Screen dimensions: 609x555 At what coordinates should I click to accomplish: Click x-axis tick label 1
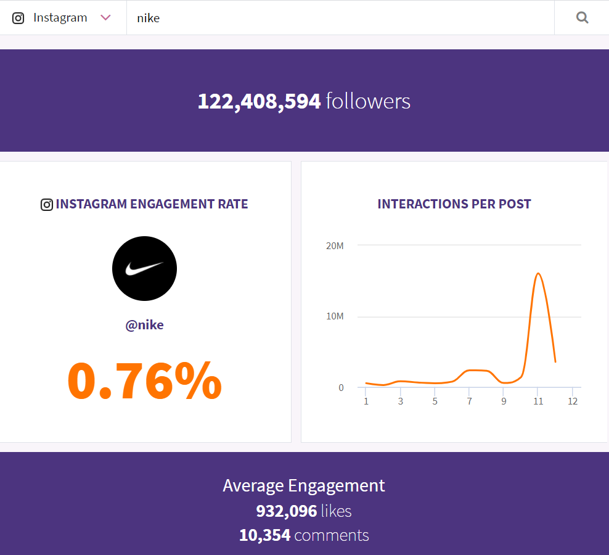tap(366, 401)
